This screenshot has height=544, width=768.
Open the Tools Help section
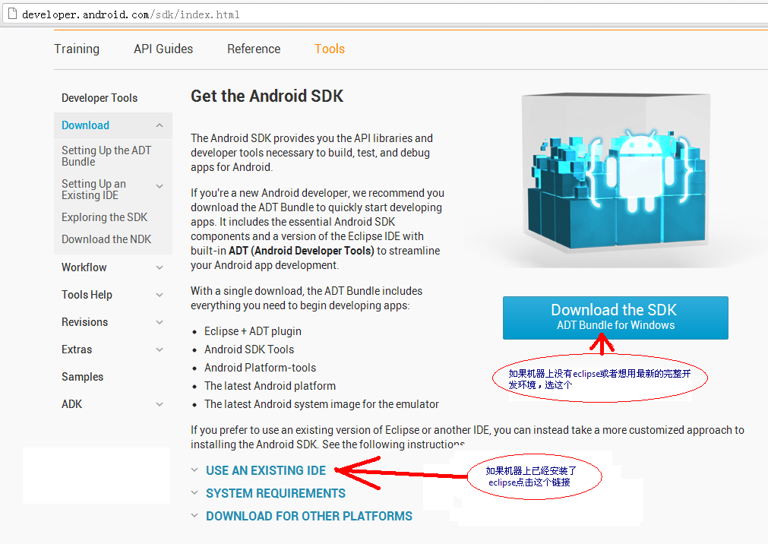[x=87, y=295]
